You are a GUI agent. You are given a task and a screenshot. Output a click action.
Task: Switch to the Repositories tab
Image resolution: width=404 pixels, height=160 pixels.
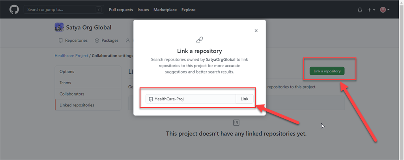(x=73, y=40)
